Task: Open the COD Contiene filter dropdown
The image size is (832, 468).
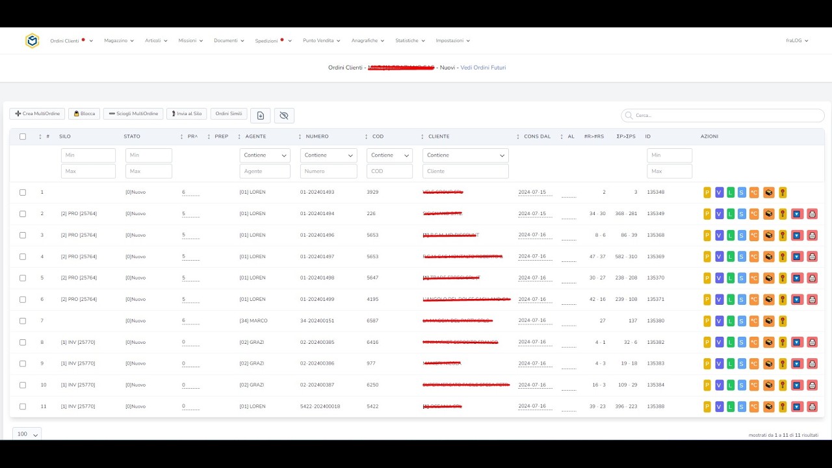Action: click(389, 155)
